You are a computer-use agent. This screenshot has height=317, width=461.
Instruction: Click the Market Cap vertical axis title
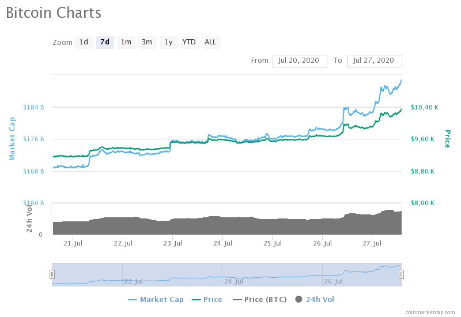pyautogui.click(x=12, y=139)
